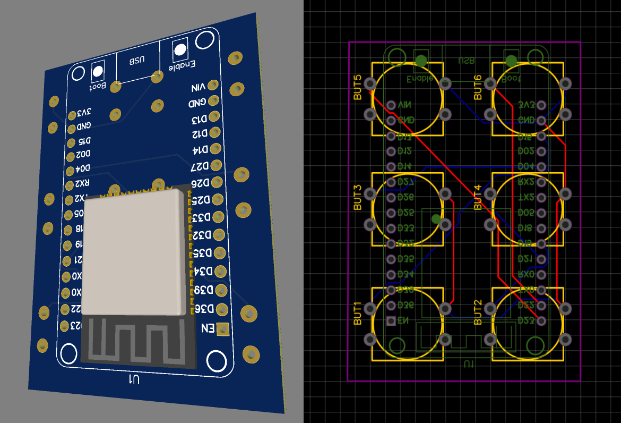Select the D32 silkscreen label in 3D view
This screenshot has height=423, width=621.
(202, 235)
